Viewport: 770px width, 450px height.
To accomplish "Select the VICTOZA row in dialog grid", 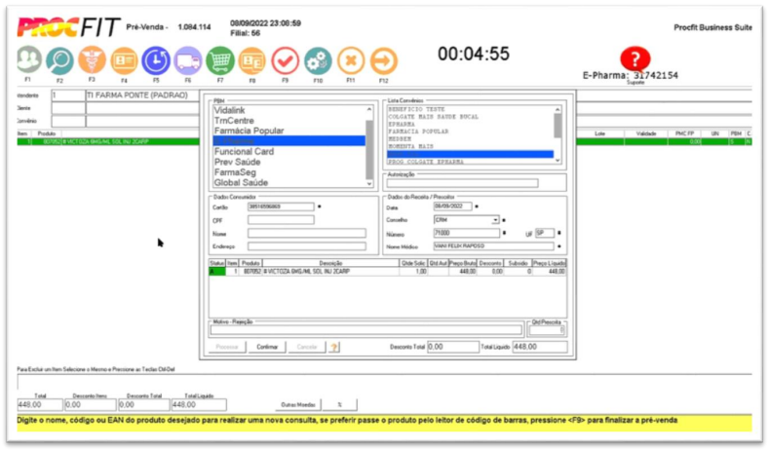I will point(388,272).
